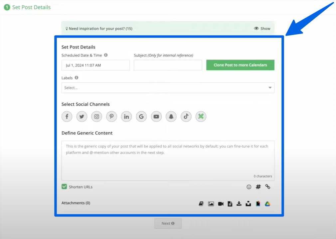Select the YouTube social channel icon
336x239 pixels.
(x=156, y=116)
